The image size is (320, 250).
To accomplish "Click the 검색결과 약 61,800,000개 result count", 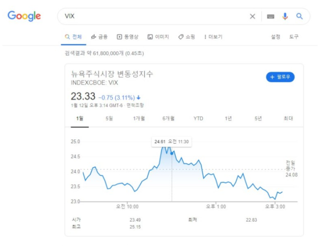I will point(104,53).
